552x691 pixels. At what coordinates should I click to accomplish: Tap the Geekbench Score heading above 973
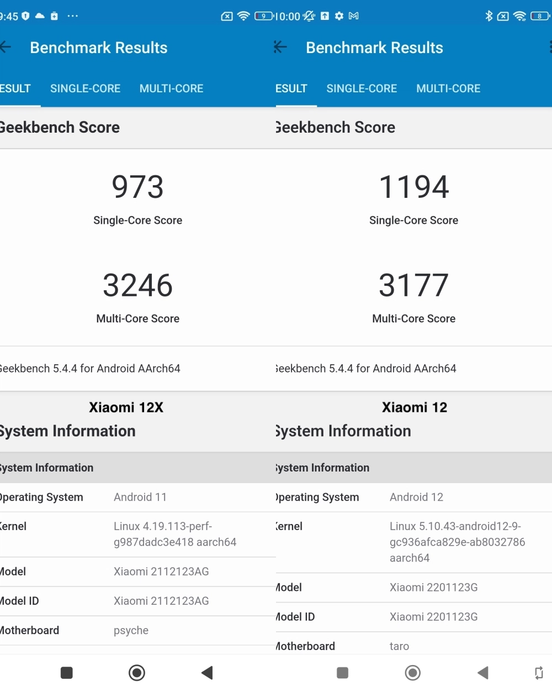click(60, 127)
